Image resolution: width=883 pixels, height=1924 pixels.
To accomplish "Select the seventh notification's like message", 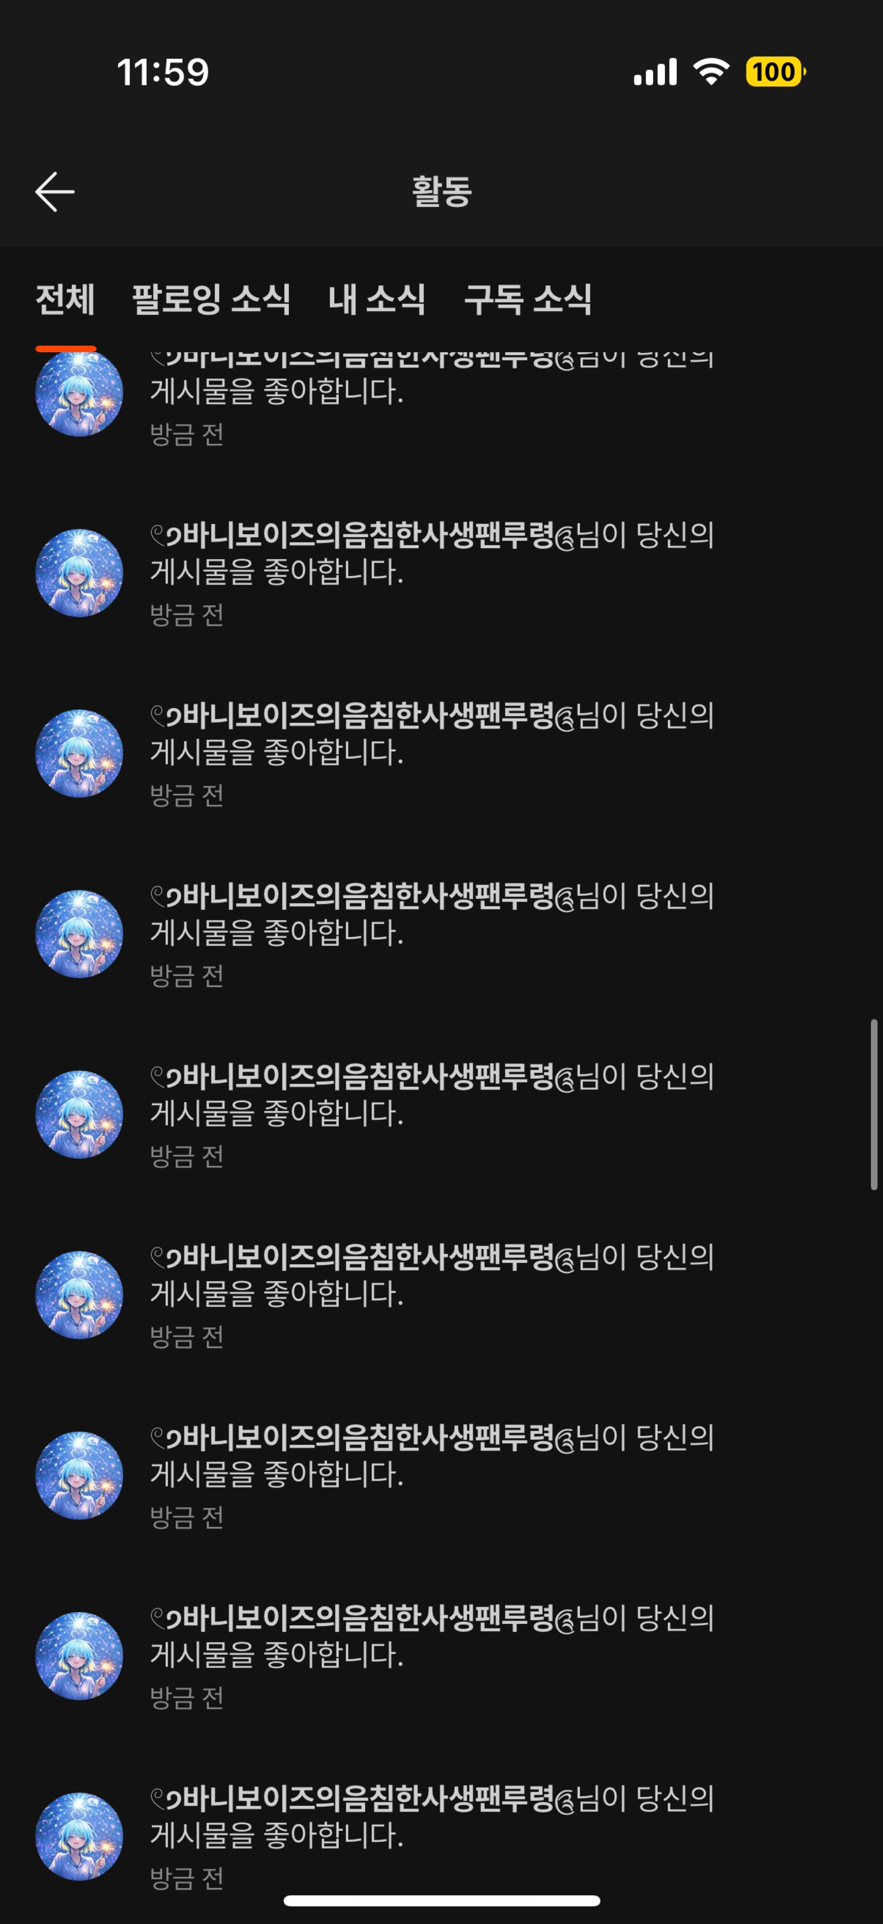I will 432,1456.
